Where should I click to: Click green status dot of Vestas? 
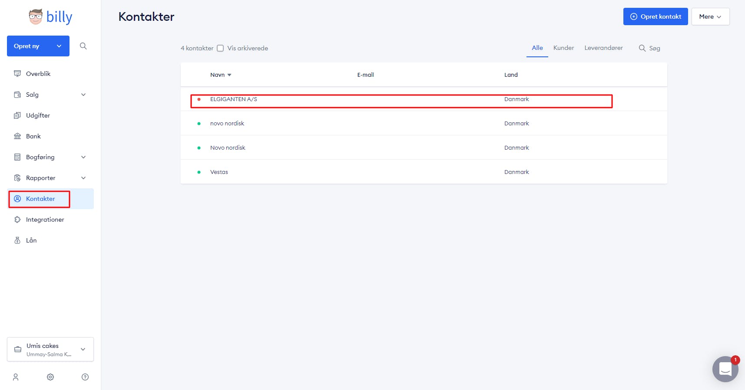(x=199, y=172)
